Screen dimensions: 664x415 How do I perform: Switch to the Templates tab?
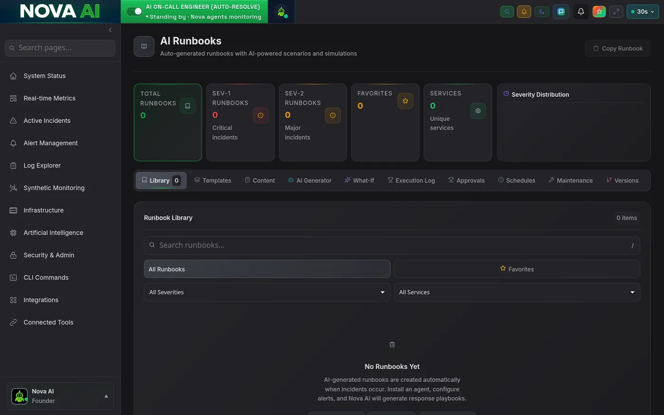(212, 180)
